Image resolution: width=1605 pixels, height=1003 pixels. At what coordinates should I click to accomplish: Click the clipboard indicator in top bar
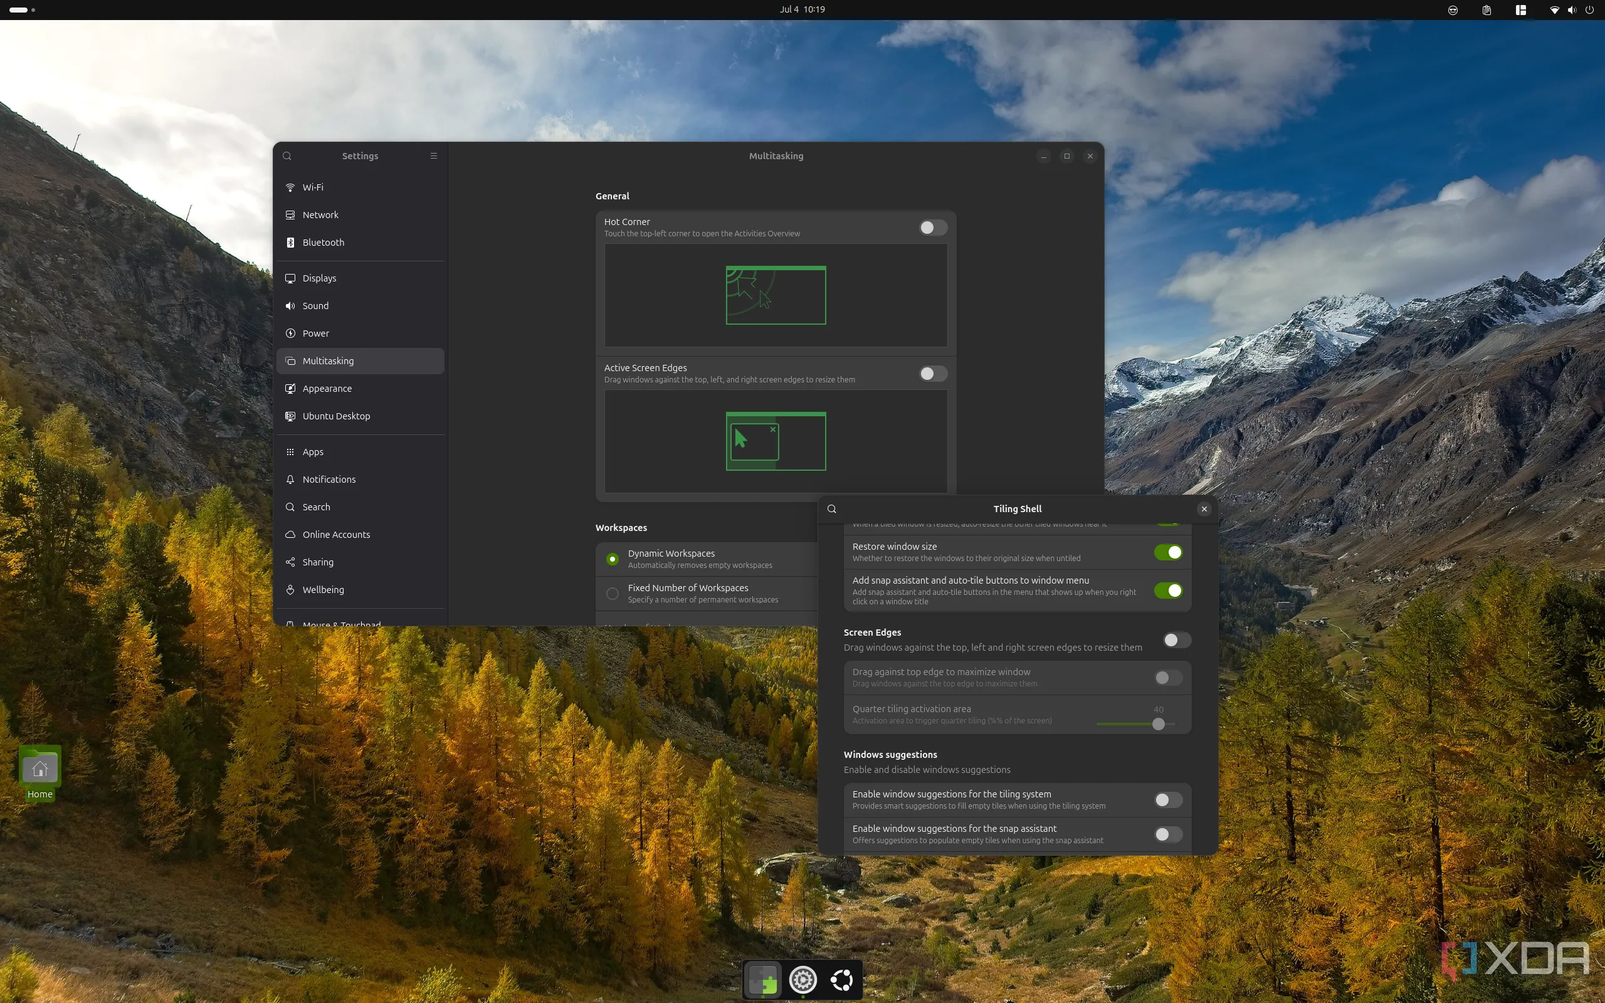(1487, 9)
